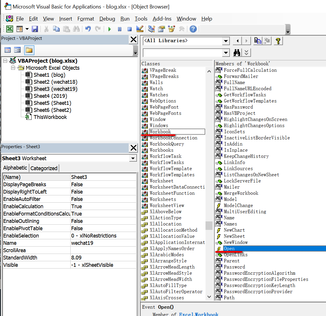This screenshot has height=316, width=326.
Task: Select Sheet4 (2019) in project tree
Action: pos(50,96)
